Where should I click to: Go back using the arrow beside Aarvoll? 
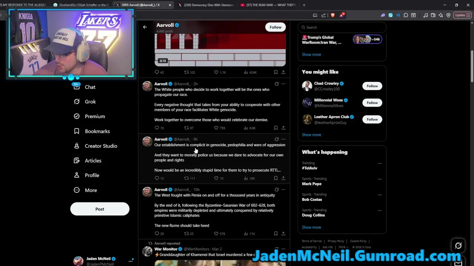tap(145, 27)
